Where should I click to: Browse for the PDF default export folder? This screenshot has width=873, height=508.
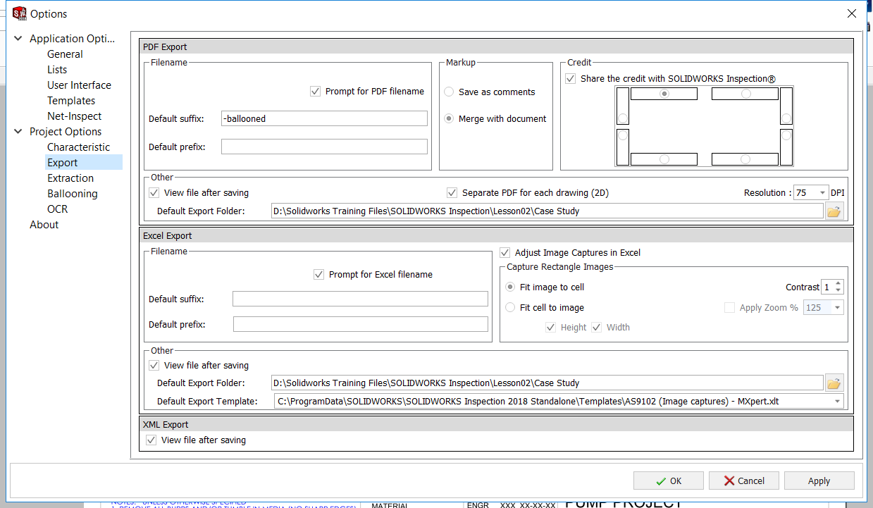(834, 211)
